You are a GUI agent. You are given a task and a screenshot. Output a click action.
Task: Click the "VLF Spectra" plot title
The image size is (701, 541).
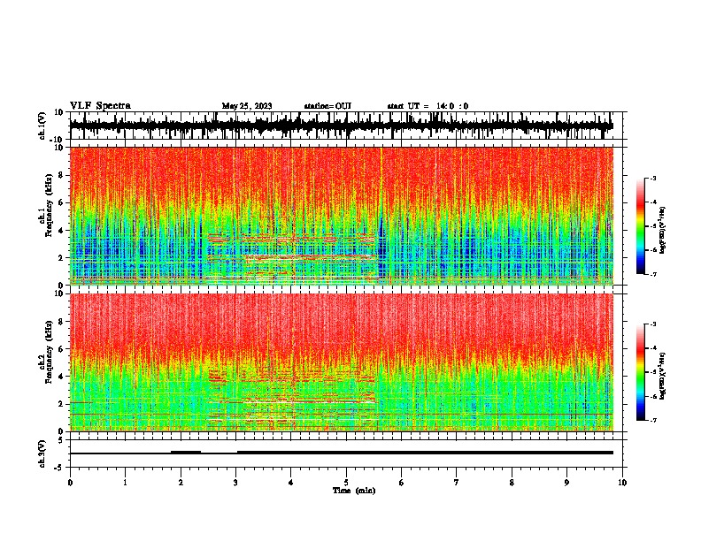point(100,106)
